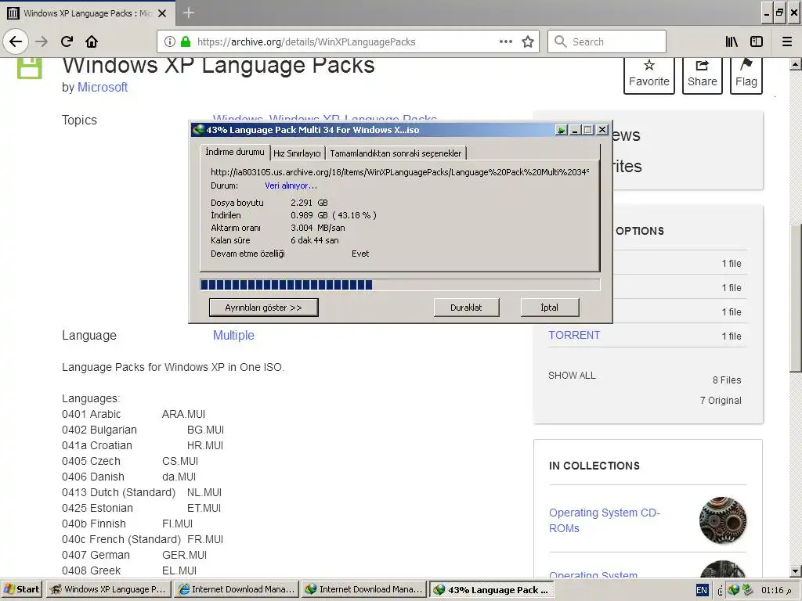802x601 pixels.
Task: Click the EN language indicator in tray
Action: coord(702,590)
